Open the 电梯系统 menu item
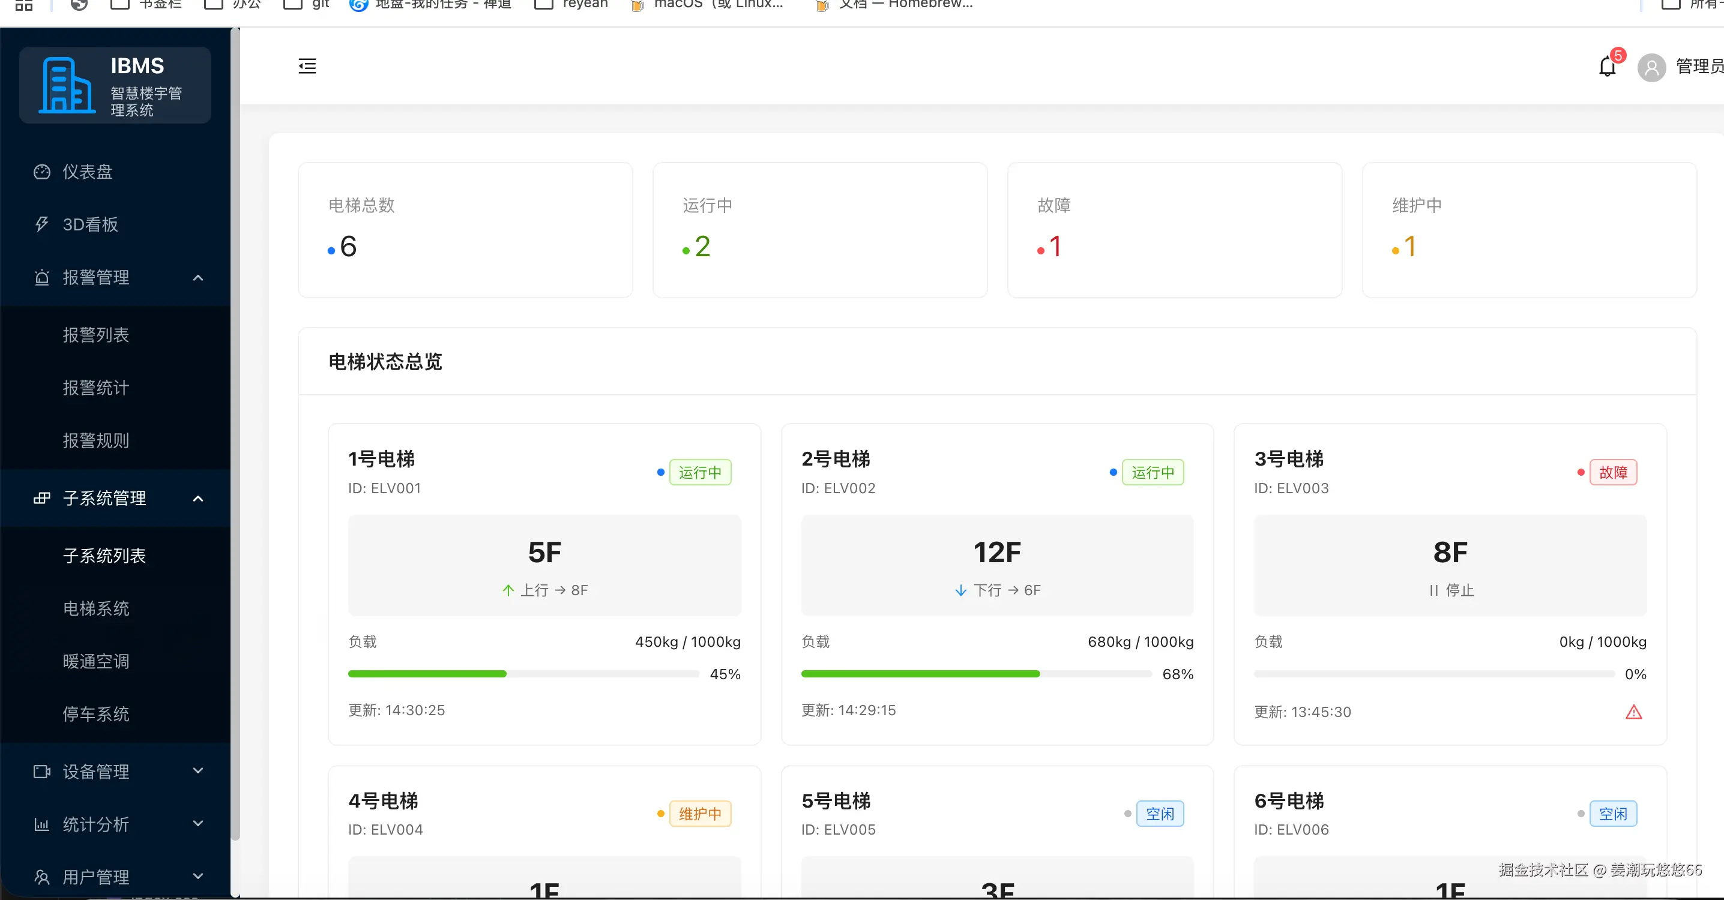 tap(95, 608)
